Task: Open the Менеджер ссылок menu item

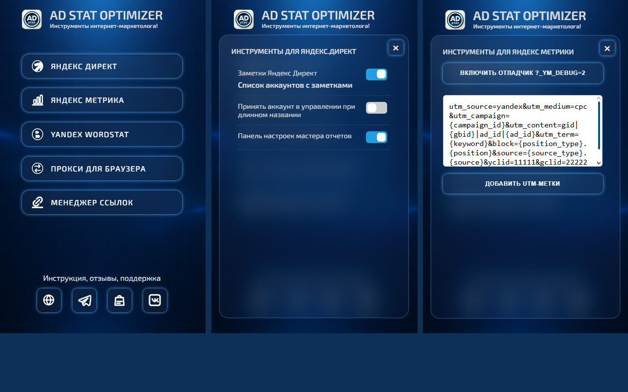Action: (x=102, y=202)
